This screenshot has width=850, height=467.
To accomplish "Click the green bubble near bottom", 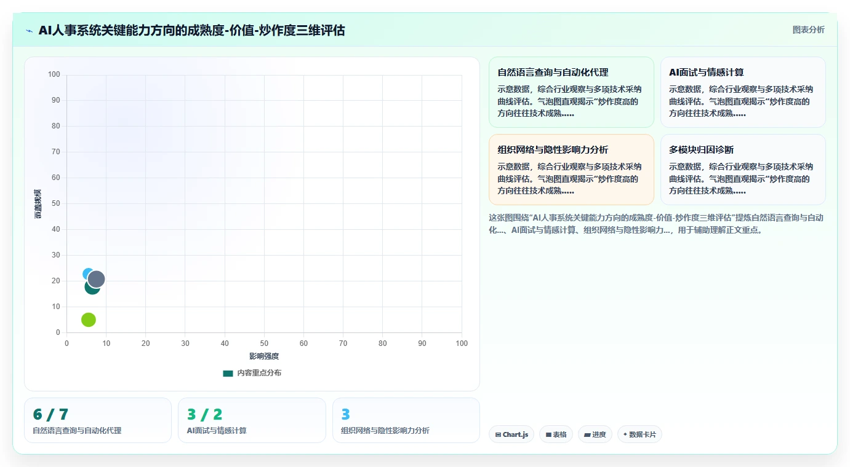I will pyautogui.click(x=89, y=320).
